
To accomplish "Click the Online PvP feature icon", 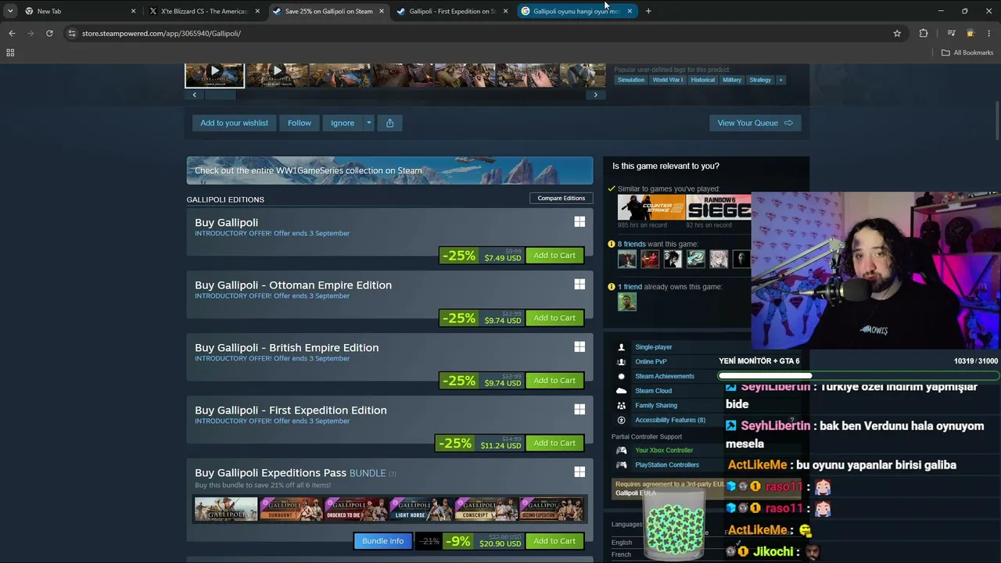I will (621, 361).
